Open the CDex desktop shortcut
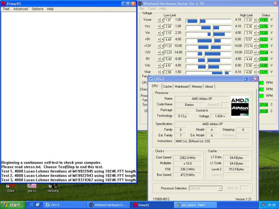Image resolution: width=279 pixels, height=209 pixels. click(10, 188)
